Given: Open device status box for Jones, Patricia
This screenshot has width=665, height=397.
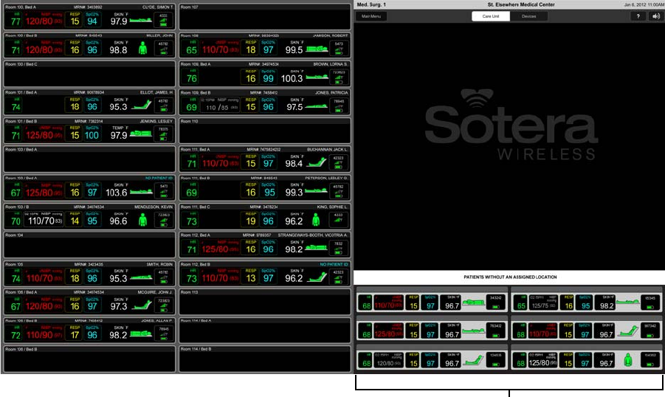Looking at the screenshot, I should tap(339, 106).
